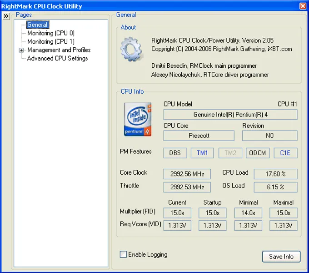The height and width of the screenshot is (273, 309).
Task: Click the DBS power feature box
Action: tap(175, 153)
